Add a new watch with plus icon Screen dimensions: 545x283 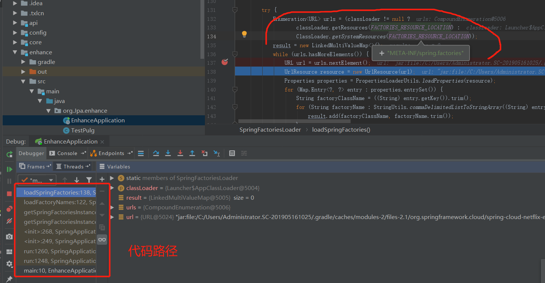coord(102,179)
